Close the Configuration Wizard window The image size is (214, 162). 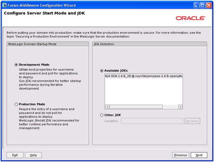pyautogui.click(x=209, y=5)
